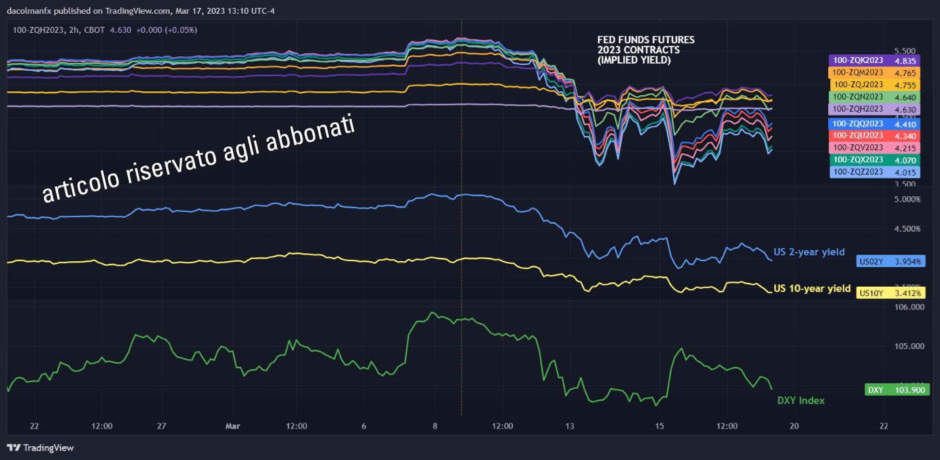
Task: Select the Mar label on the time axis
Action: click(x=233, y=426)
